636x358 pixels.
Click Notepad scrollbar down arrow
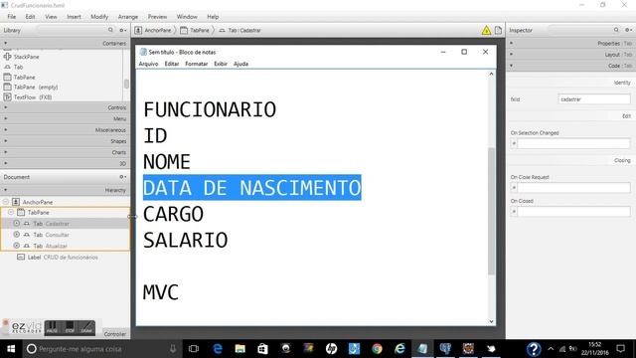pyautogui.click(x=491, y=321)
